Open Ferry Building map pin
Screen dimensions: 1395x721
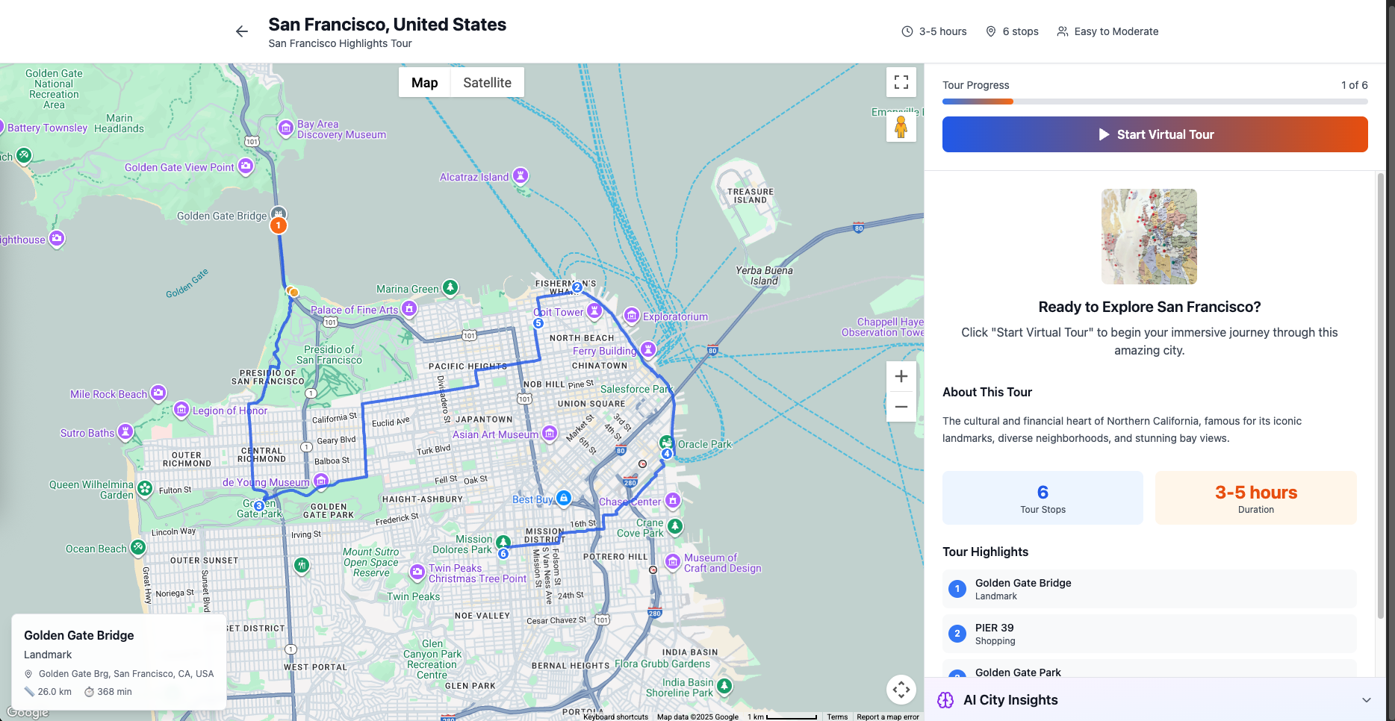pyautogui.click(x=648, y=349)
